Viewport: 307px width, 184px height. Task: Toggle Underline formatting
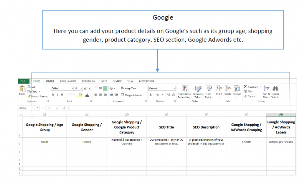(x=62, y=95)
